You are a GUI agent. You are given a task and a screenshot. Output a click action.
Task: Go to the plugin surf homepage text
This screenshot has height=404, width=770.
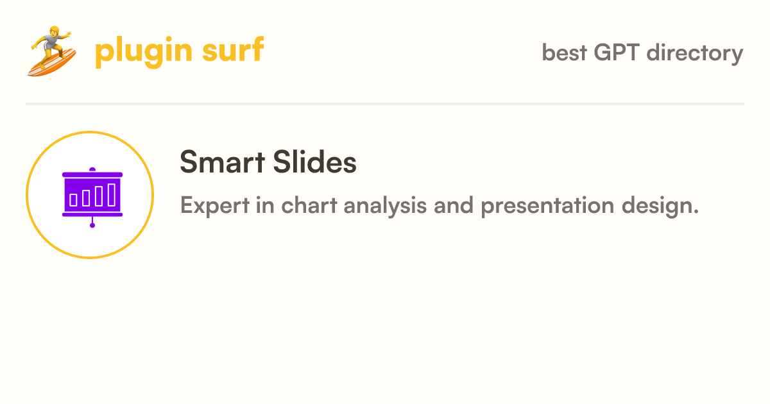coord(179,51)
